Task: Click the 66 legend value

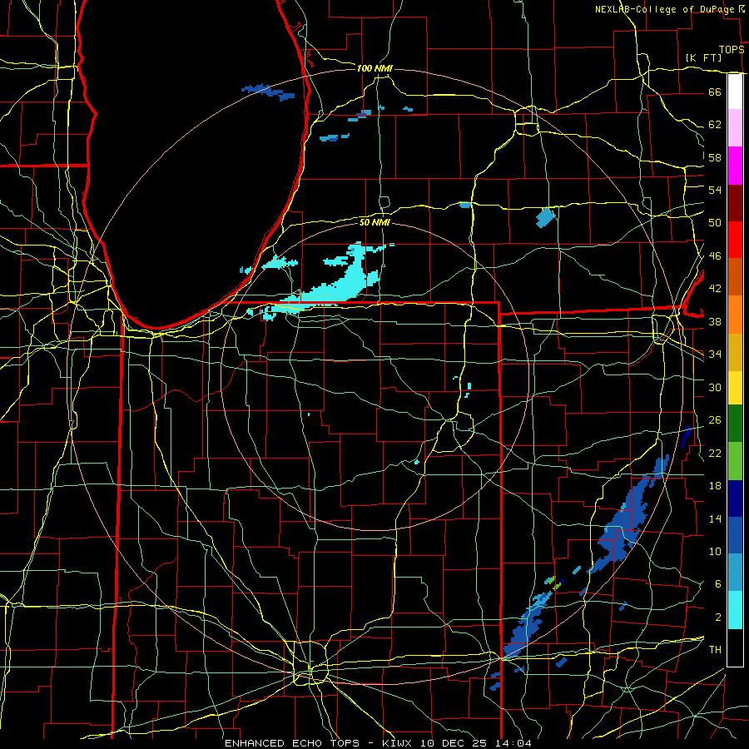Action: (x=715, y=92)
